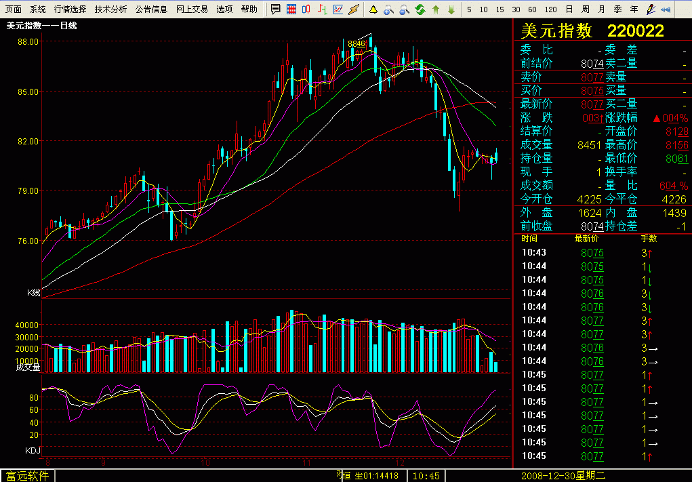Open the 选项 menu
The width and height of the screenshot is (692, 482).
pos(224,9)
